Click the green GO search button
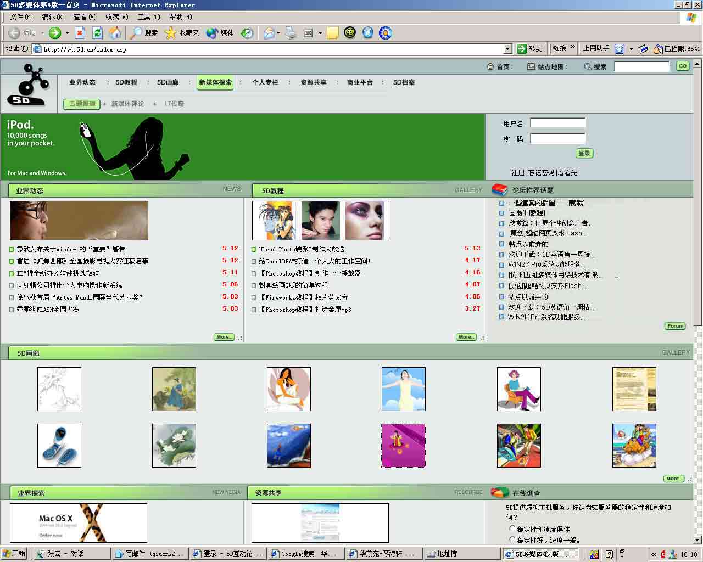 [x=682, y=66]
